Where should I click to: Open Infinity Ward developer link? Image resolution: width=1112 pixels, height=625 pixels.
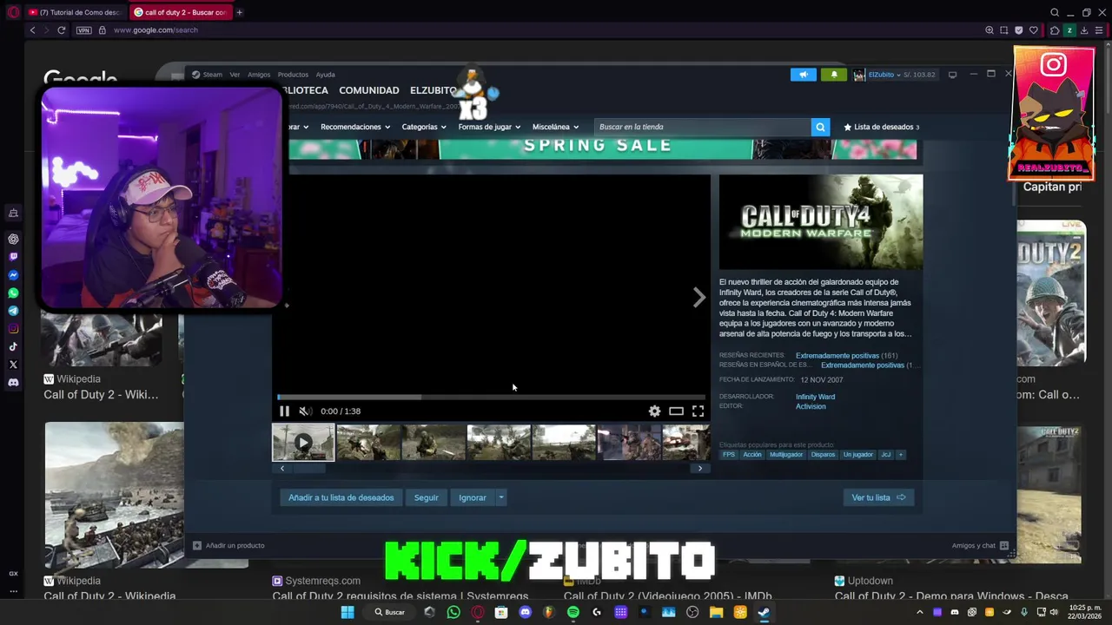[x=815, y=397]
